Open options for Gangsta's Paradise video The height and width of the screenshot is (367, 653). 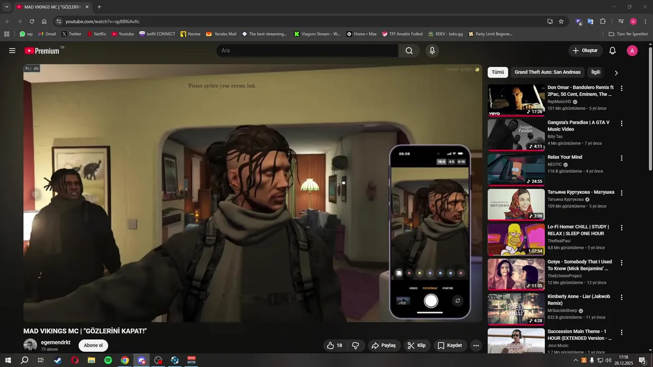[x=621, y=123]
